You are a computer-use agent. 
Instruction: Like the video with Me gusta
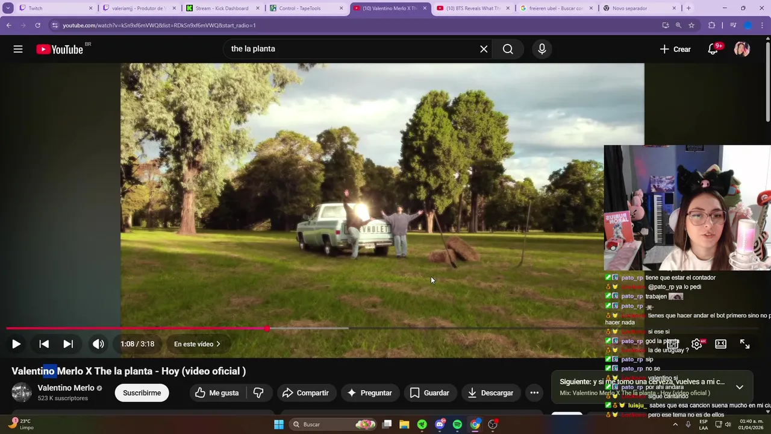point(216,393)
